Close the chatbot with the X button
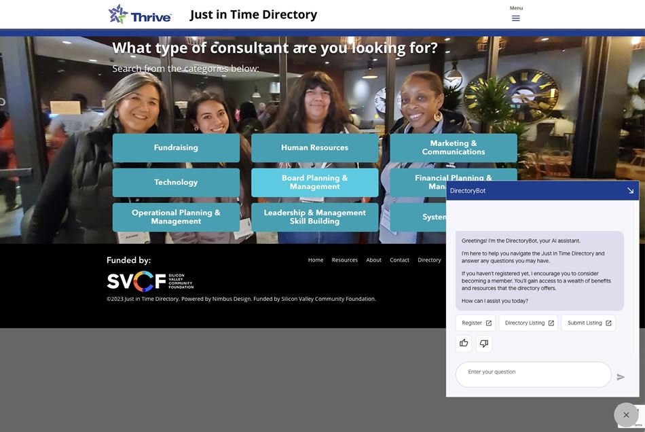Image resolution: width=645 pixels, height=432 pixels. pyautogui.click(x=626, y=414)
